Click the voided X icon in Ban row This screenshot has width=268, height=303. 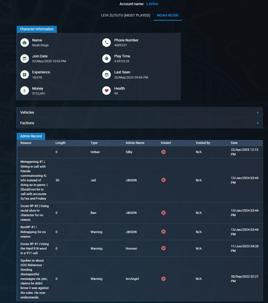pos(163,213)
